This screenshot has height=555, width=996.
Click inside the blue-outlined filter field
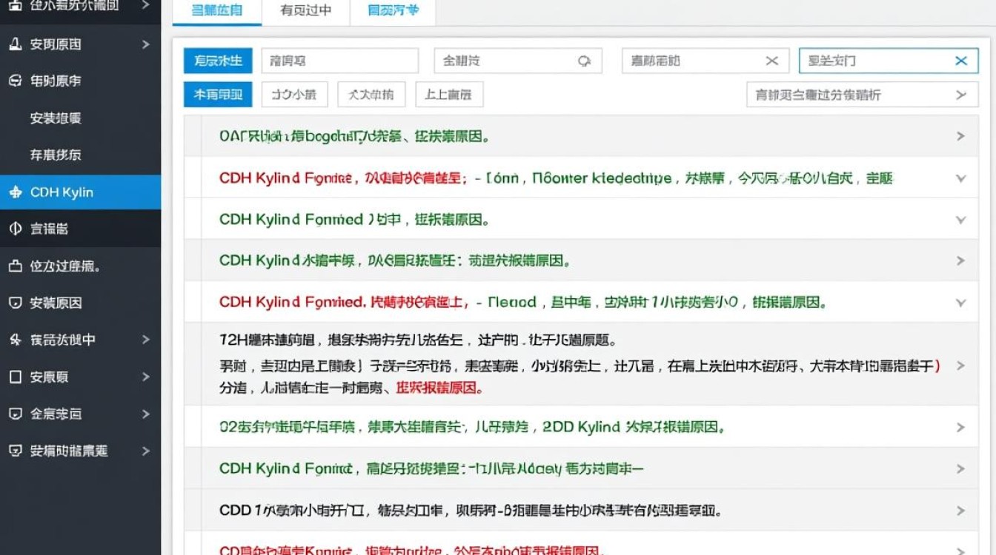889,61
